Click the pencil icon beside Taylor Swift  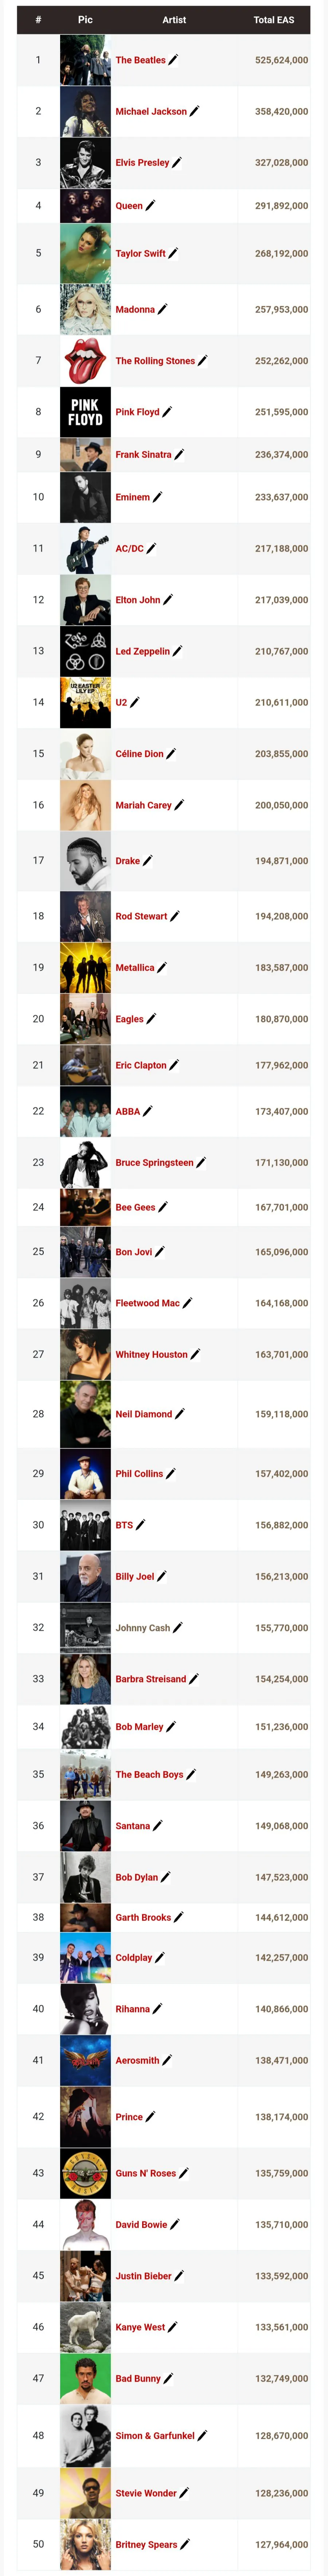tap(174, 253)
